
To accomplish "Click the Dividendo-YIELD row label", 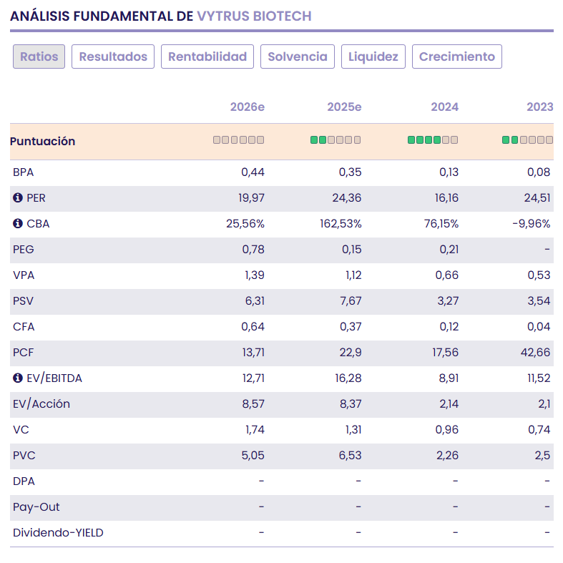I will 58,533.
